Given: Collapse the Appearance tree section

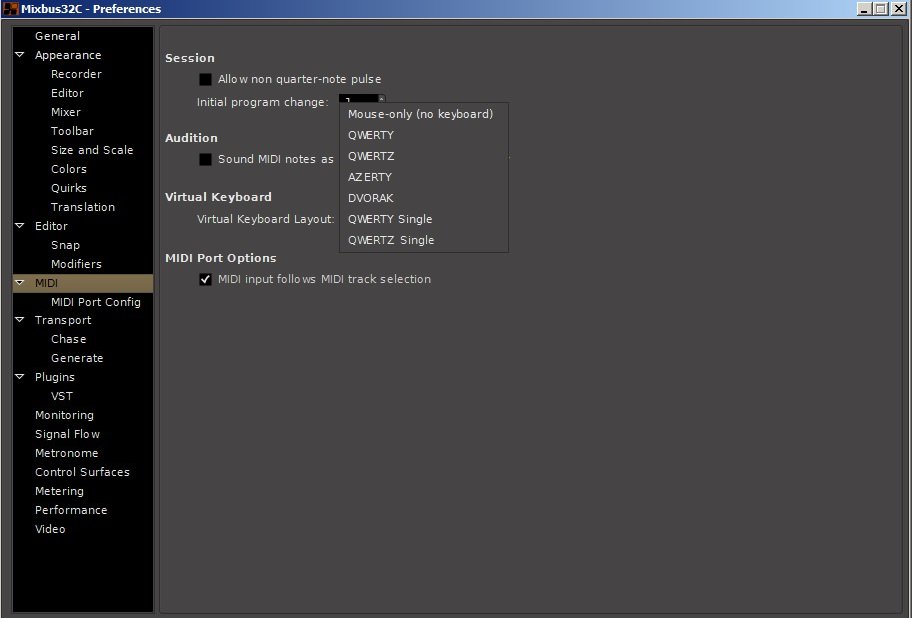Looking at the screenshot, I should click(20, 55).
